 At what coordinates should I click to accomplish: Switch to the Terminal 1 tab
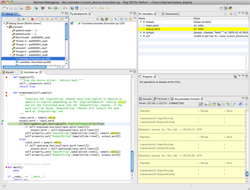click(x=161, y=99)
